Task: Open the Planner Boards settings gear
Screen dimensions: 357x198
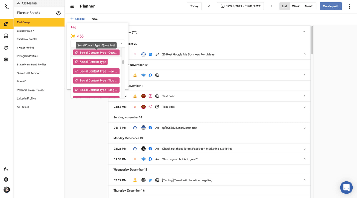Action: 59,13
